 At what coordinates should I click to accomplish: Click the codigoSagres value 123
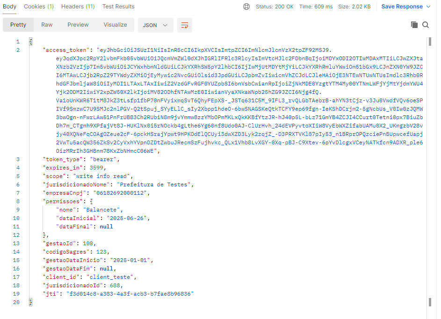[101, 252]
